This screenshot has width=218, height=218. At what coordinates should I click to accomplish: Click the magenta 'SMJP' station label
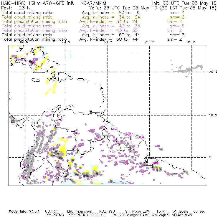click(128, 135)
